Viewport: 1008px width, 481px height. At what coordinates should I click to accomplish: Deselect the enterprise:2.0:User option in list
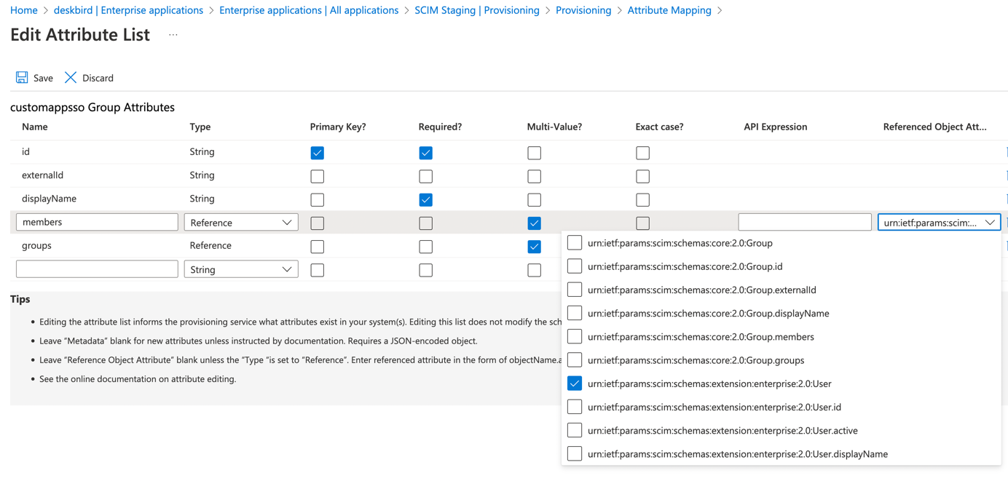tap(575, 383)
